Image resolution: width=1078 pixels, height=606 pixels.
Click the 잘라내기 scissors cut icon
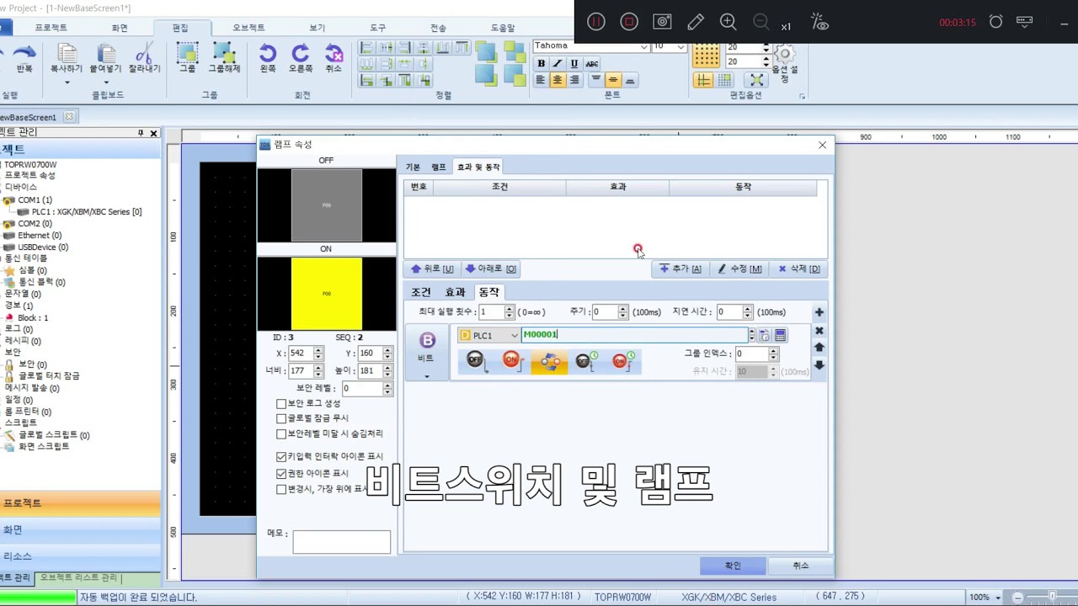click(x=144, y=53)
